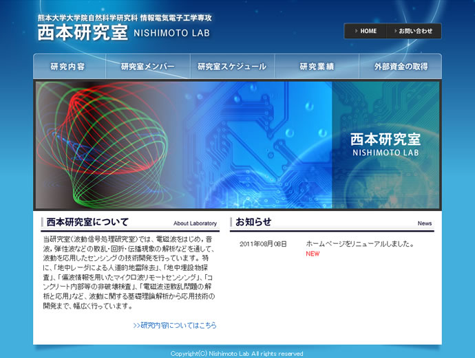Click the NISHIMOTO LAB text on banner

386,153
